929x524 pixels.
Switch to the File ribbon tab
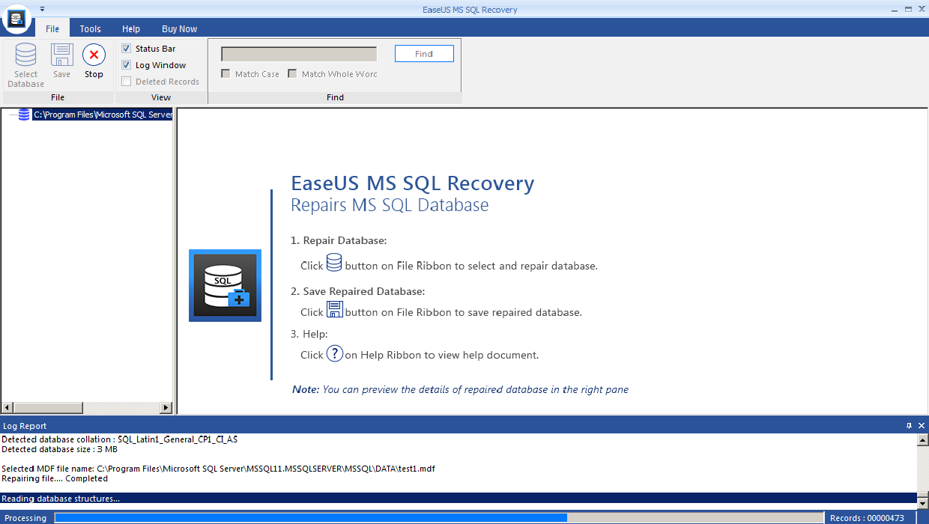point(52,28)
